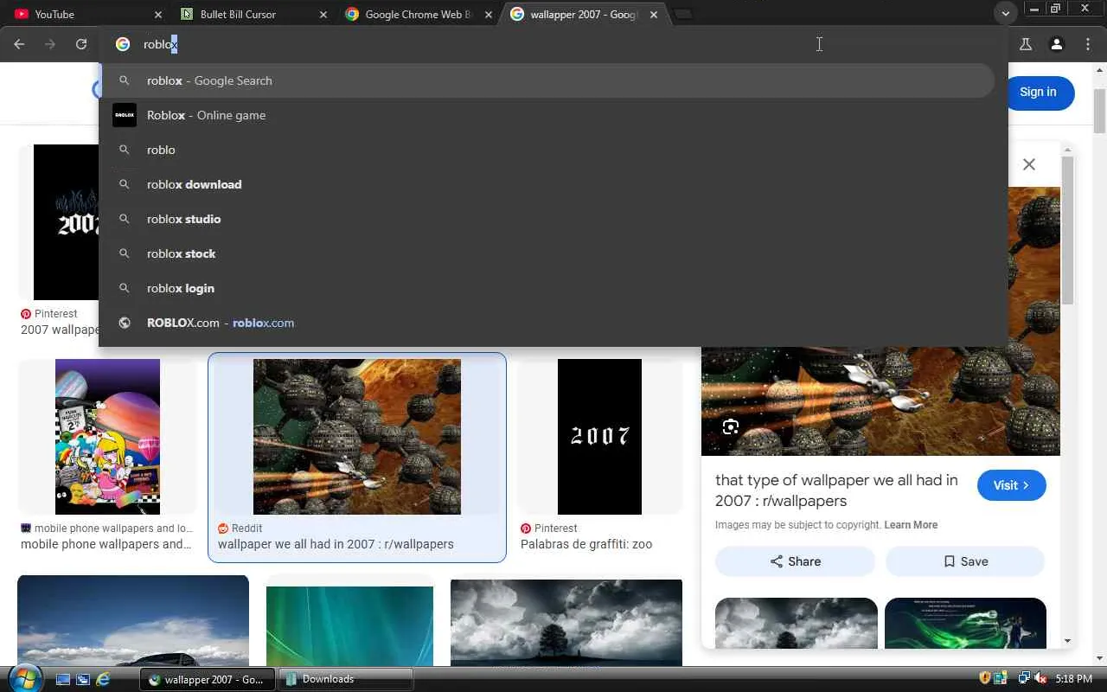Open a new tab with the plus button
1107x692 pixels.
(683, 15)
